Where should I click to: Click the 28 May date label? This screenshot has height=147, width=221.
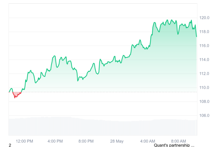click(117, 141)
